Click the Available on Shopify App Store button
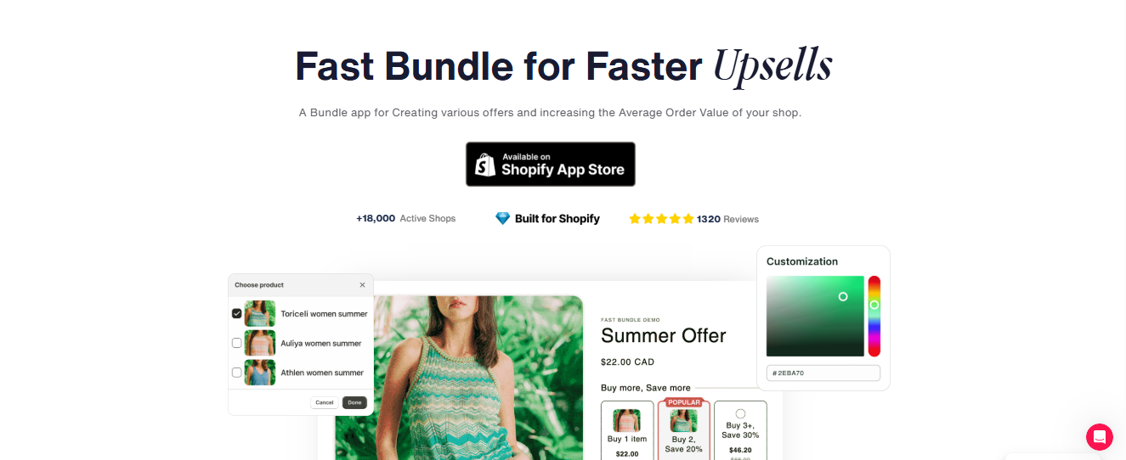Viewport: 1126px width, 460px height. click(x=551, y=165)
